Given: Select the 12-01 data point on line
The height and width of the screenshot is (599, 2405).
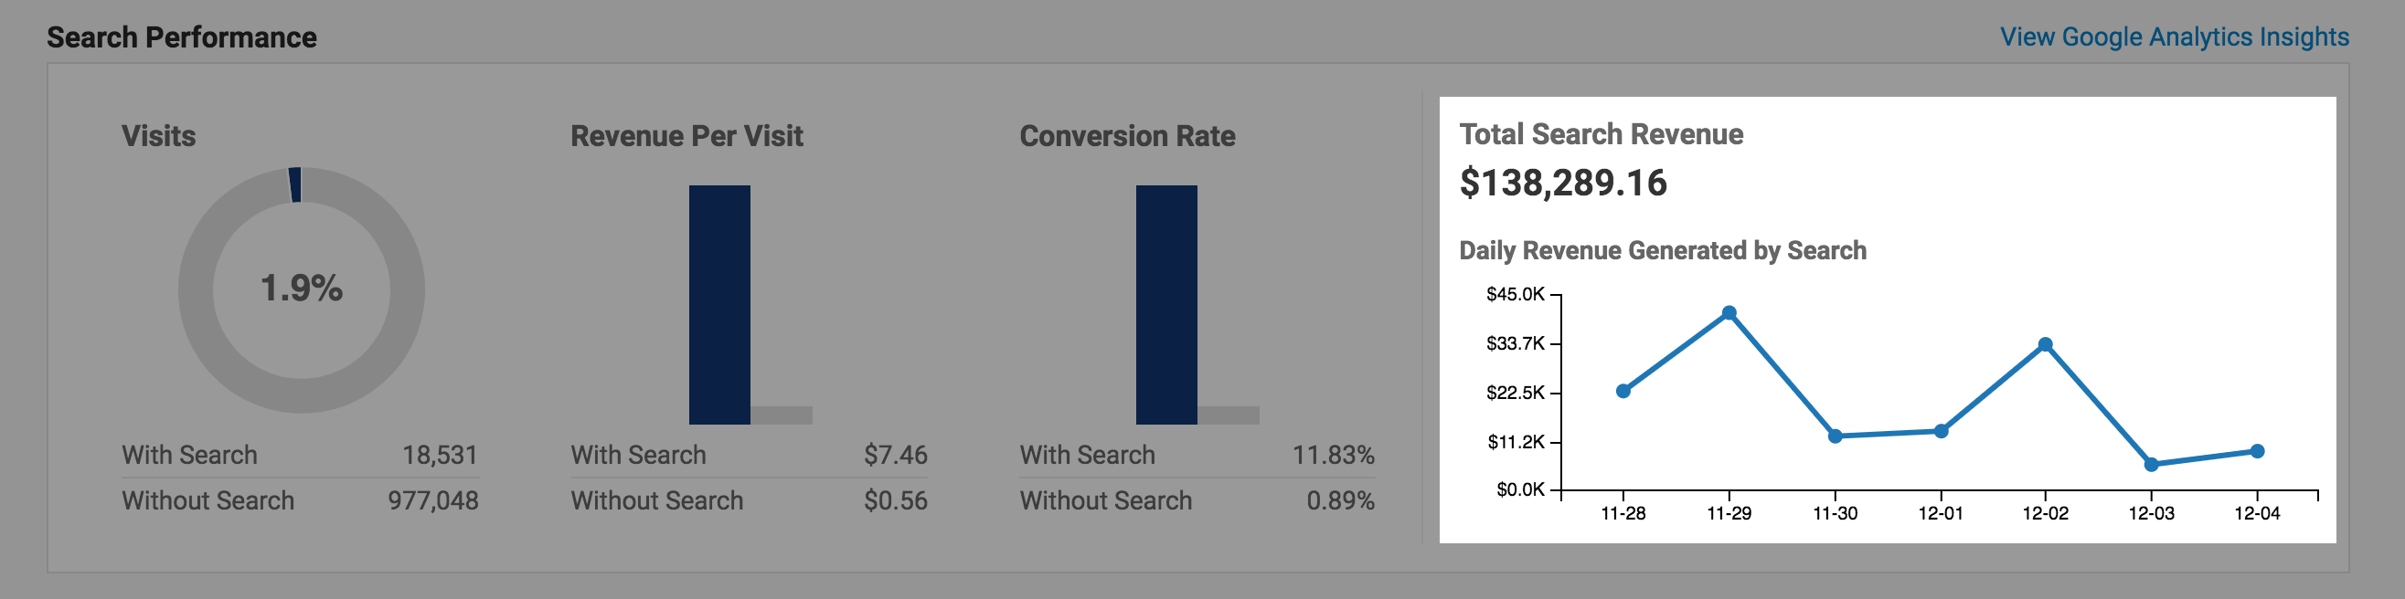Looking at the screenshot, I should click(1941, 431).
